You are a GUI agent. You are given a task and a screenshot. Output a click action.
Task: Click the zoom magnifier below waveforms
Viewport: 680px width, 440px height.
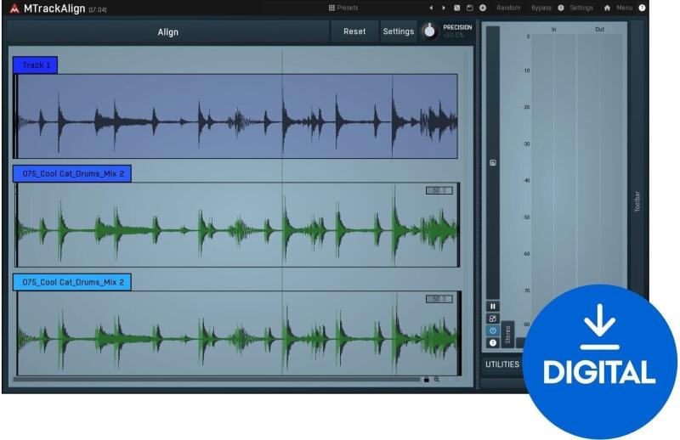click(437, 379)
